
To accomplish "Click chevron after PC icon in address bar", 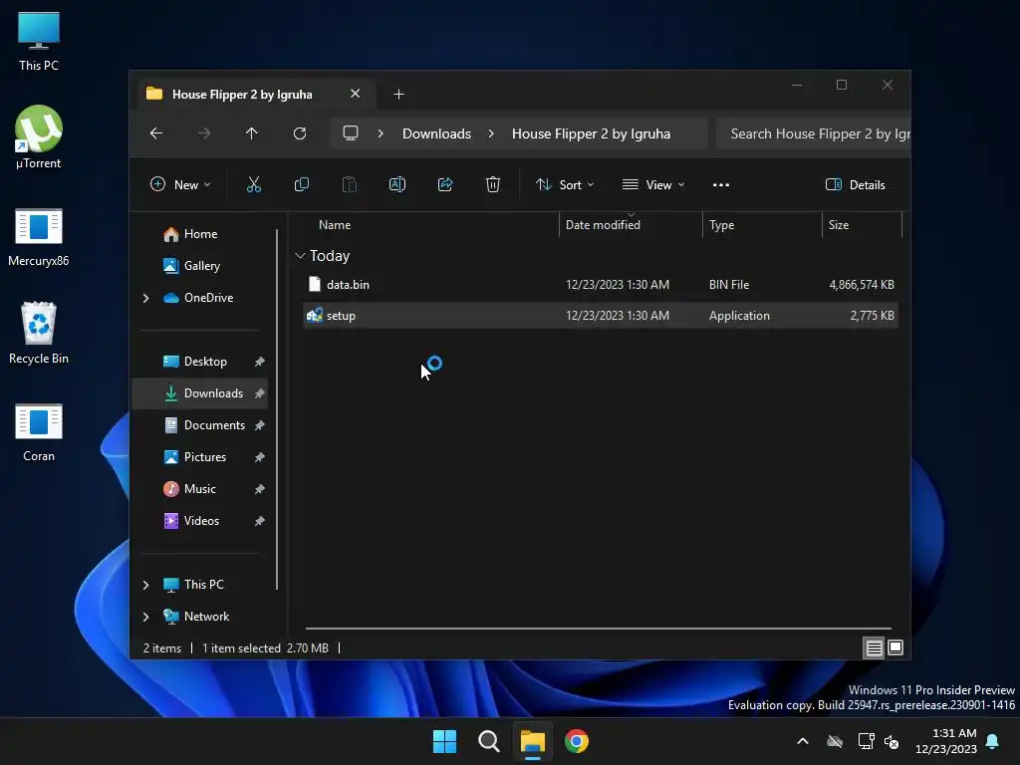I will pyautogui.click(x=381, y=133).
